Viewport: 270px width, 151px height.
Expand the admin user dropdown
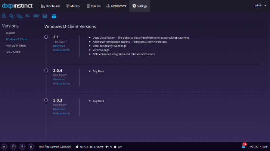click(x=260, y=6)
